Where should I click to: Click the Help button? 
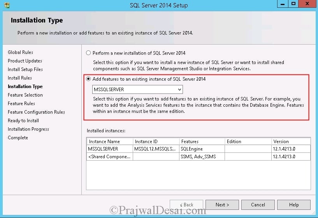[293, 205]
